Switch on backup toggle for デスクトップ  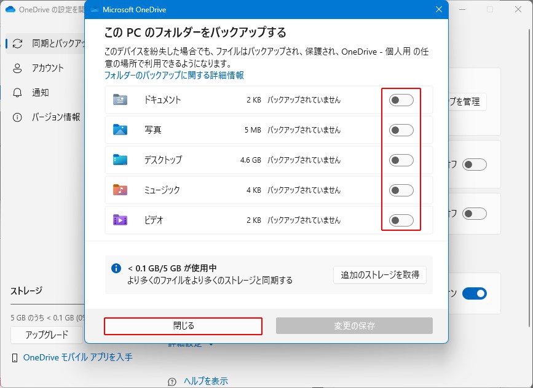click(x=401, y=160)
